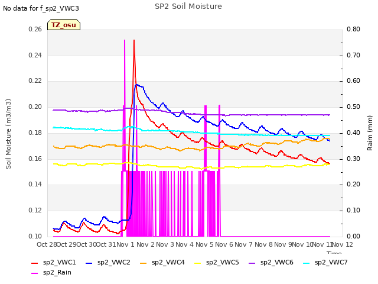Click the 'No data for f_sp2_VWC3' message
The height and width of the screenshot is (284, 378).
click(x=41, y=8)
